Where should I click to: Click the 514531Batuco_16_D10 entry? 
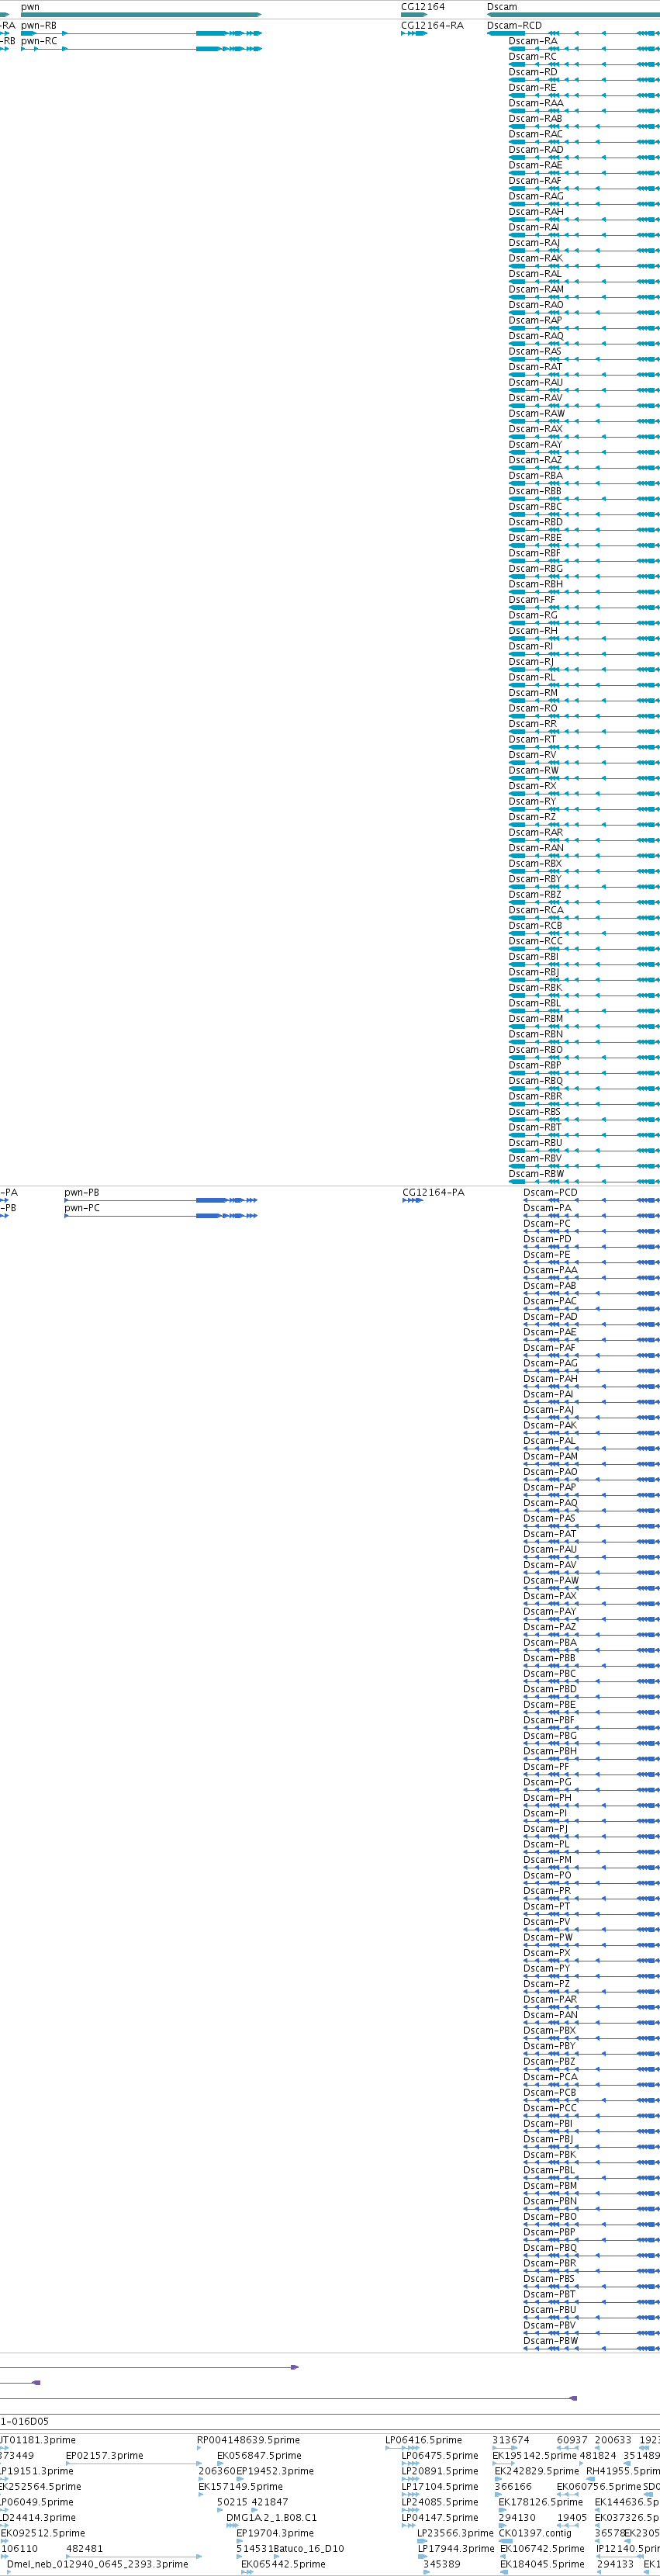[x=290, y=2549]
